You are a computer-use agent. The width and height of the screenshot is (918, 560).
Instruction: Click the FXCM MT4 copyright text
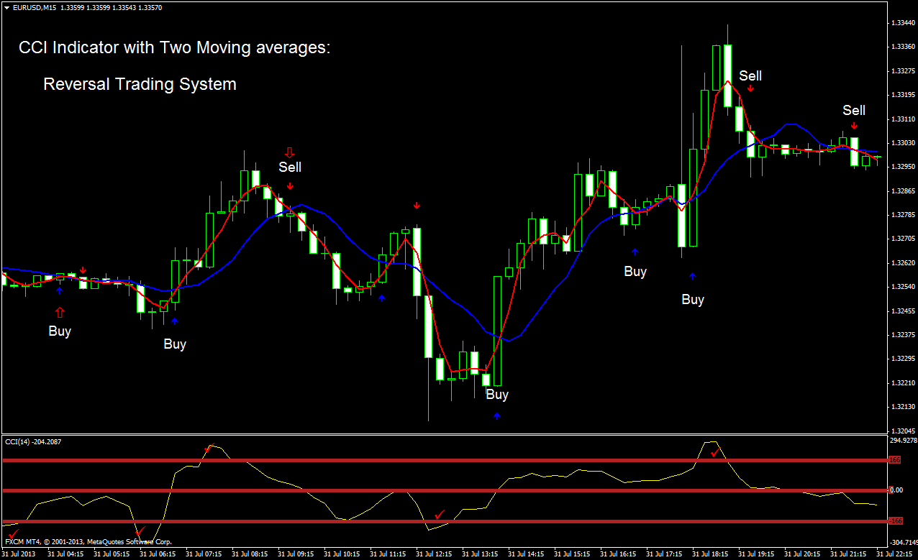pos(86,542)
